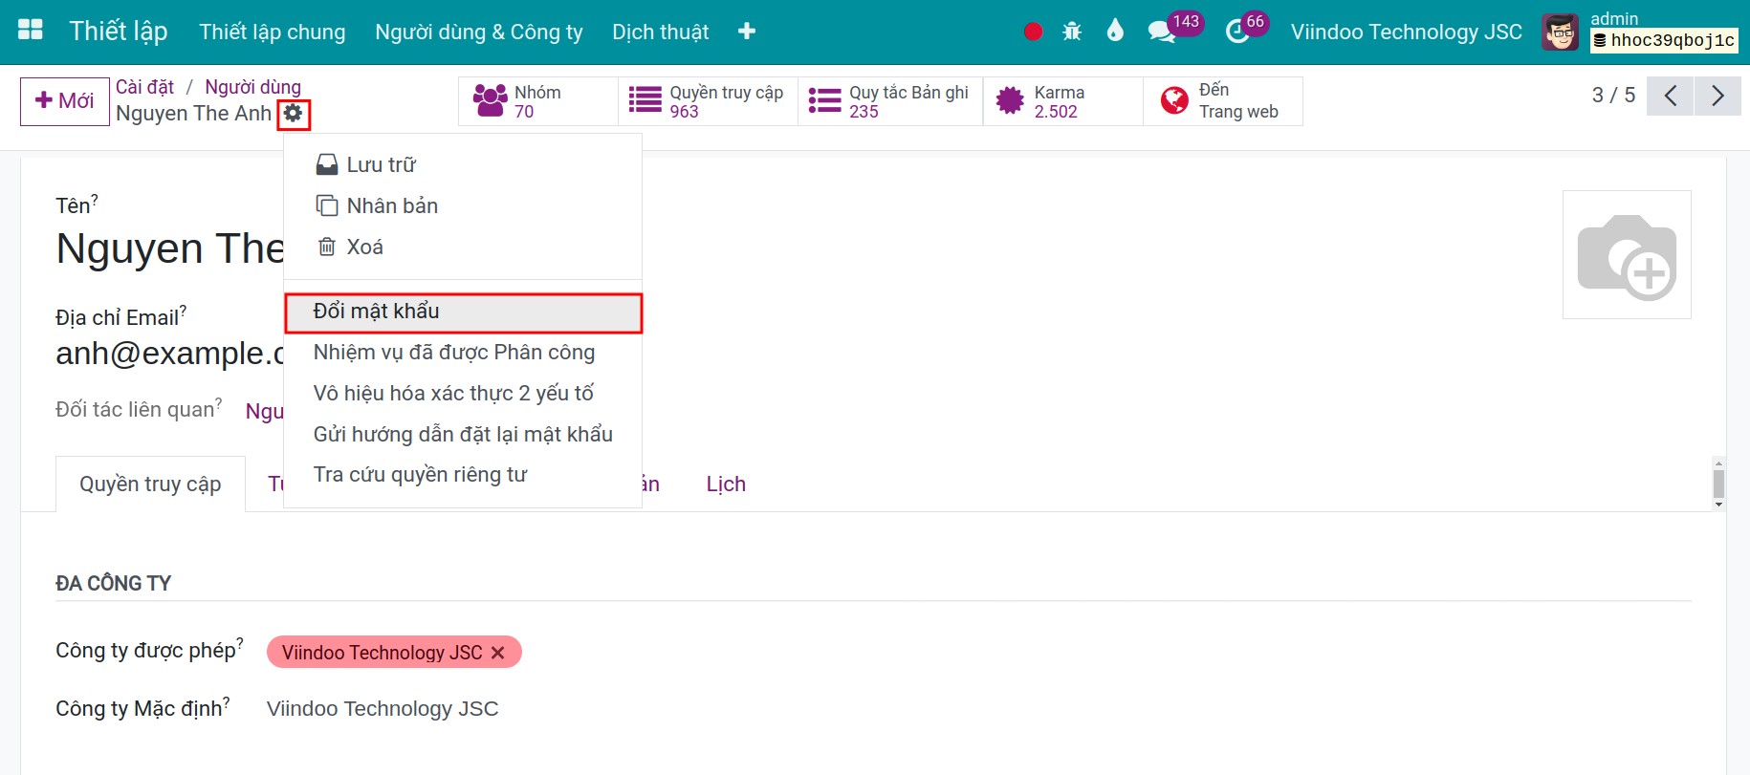Select Nhân bản in the action menu
The width and height of the screenshot is (1750, 775).
[463, 205]
